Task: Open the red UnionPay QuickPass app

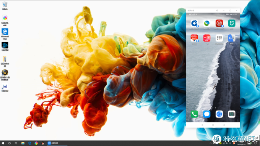Action: pos(194,38)
